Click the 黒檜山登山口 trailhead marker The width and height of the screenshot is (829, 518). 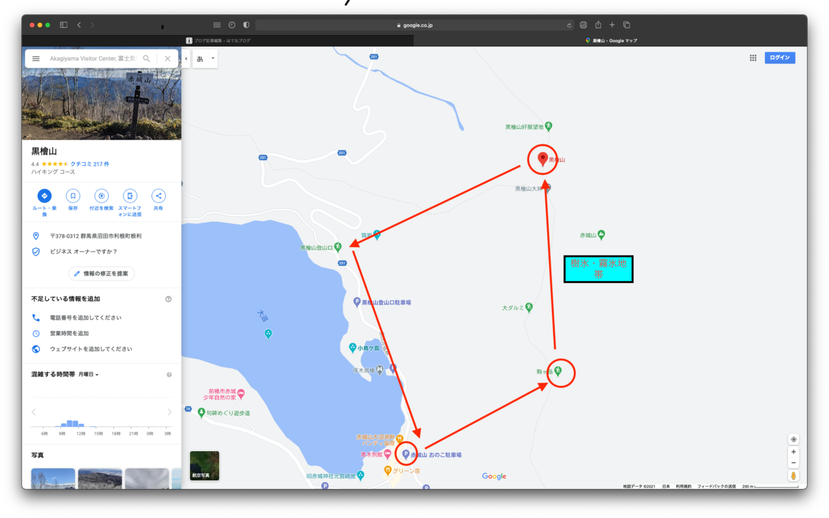tap(338, 247)
